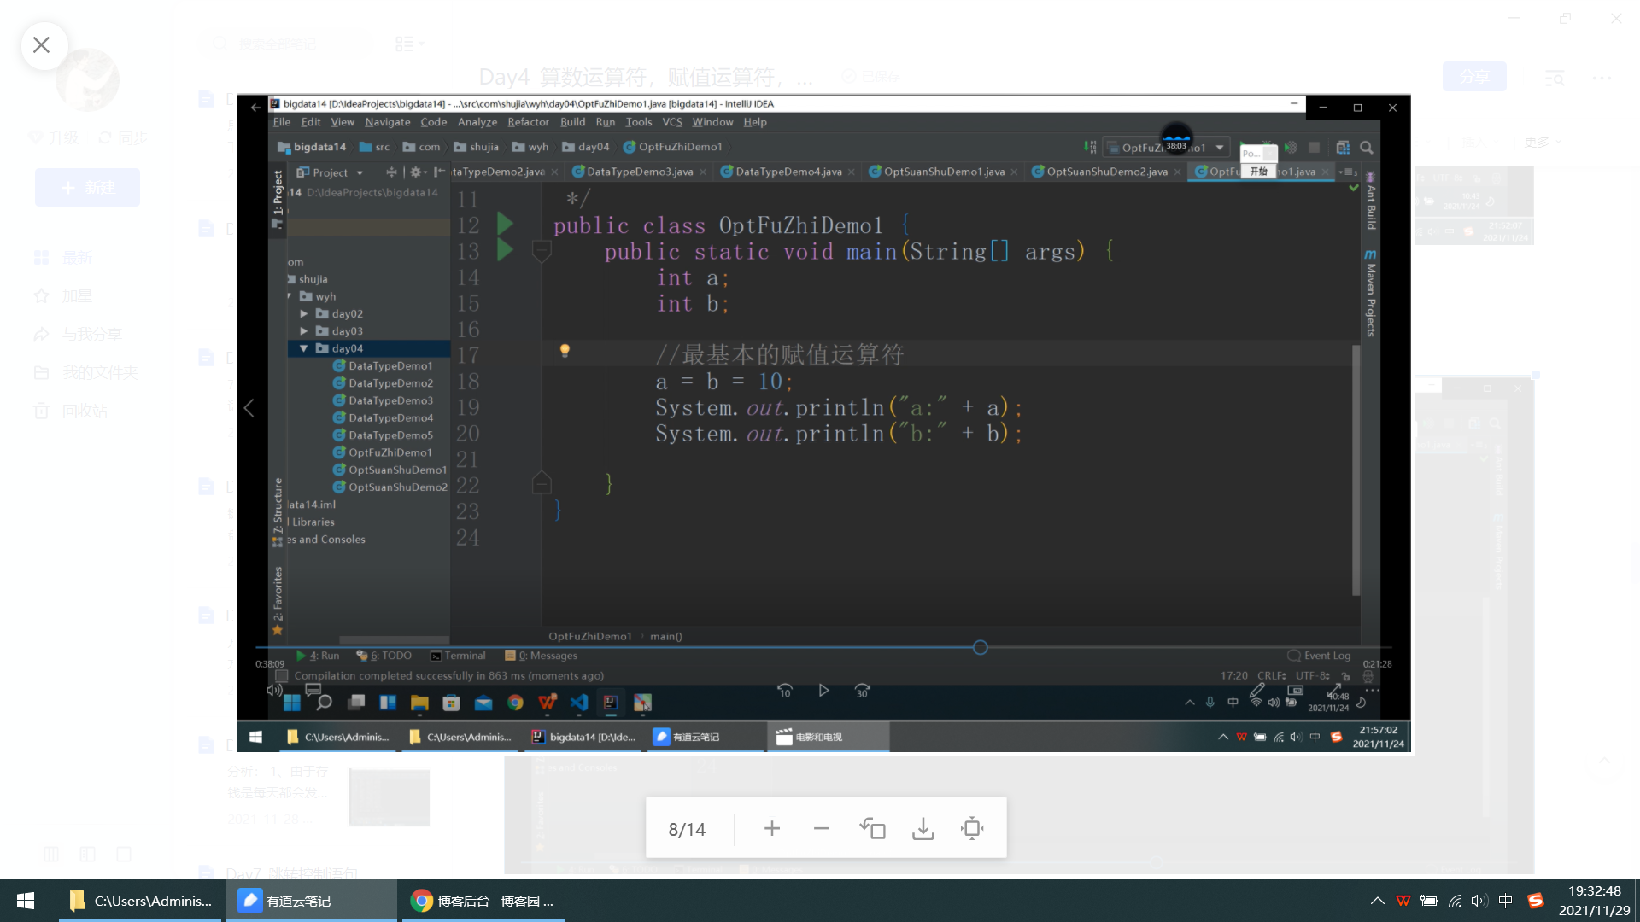The image size is (1640, 922).
Task: Go to previous image with left chevron
Action: pos(249,408)
